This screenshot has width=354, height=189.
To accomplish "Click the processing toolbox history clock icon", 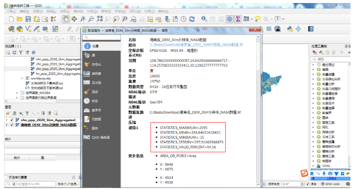I will (327, 53).
